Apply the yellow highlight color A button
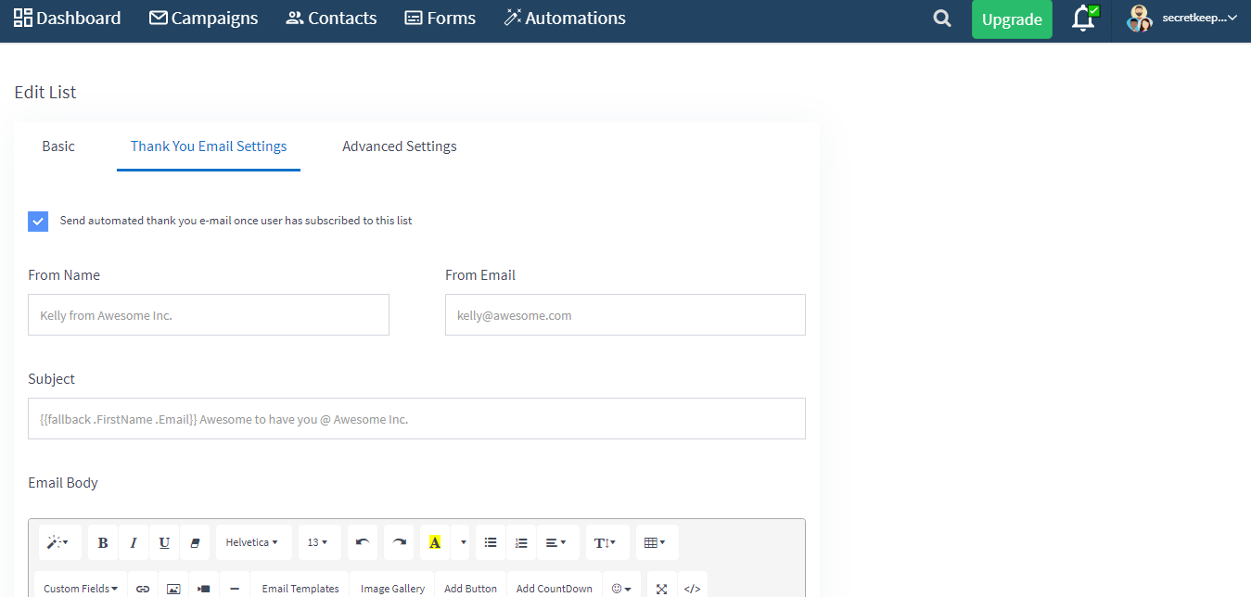 pyautogui.click(x=435, y=542)
